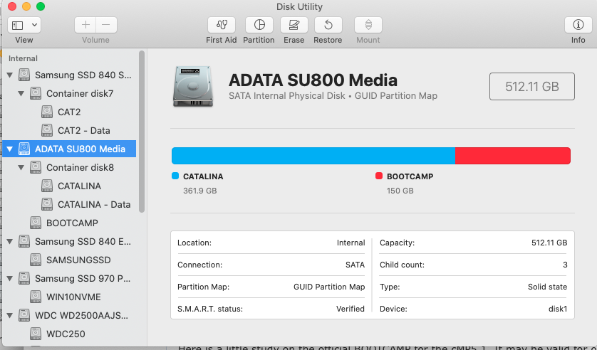This screenshot has height=350, width=597.
Task: Select the Samsung SSD 840 S... disk icon
Action: click(24, 75)
